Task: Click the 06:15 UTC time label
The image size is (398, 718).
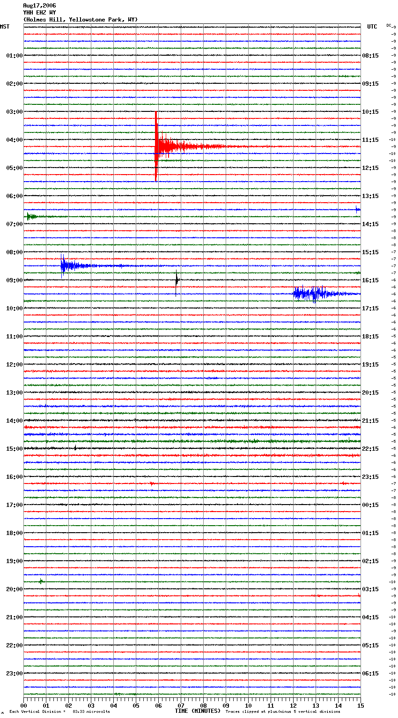Action: [x=370, y=674]
